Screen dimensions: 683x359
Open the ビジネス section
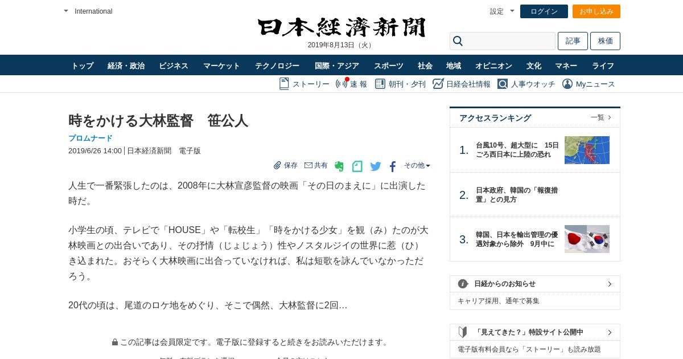(x=174, y=66)
